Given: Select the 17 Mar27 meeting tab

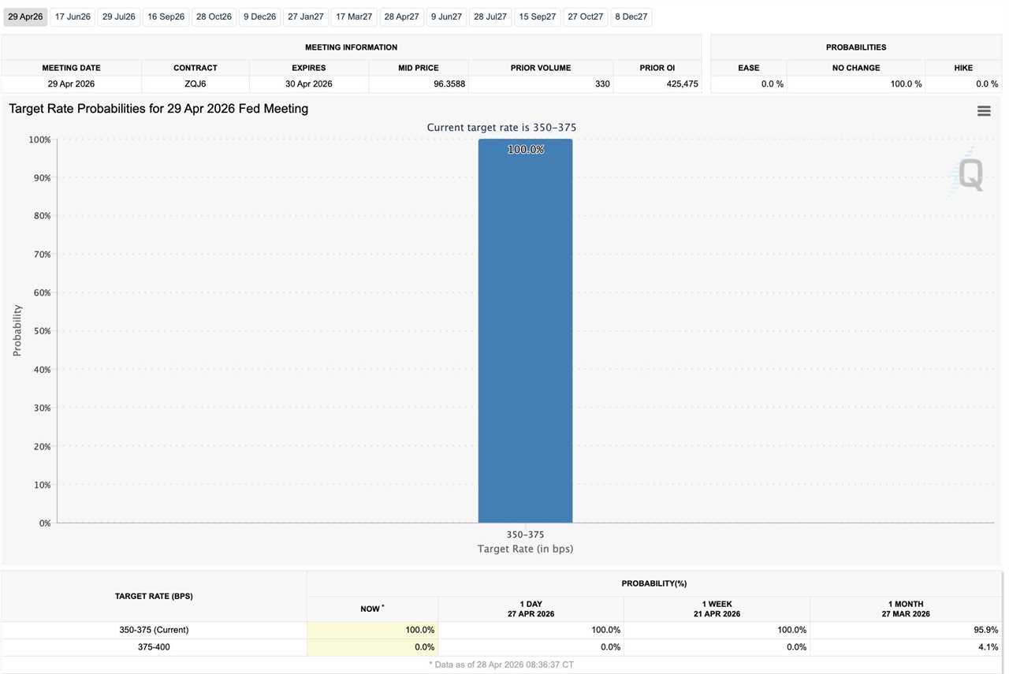Looking at the screenshot, I should click(x=353, y=16).
